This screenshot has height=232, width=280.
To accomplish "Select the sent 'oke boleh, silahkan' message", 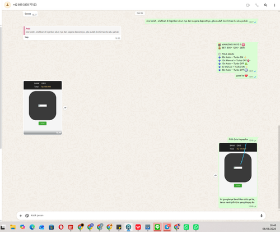I will [x=202, y=21].
